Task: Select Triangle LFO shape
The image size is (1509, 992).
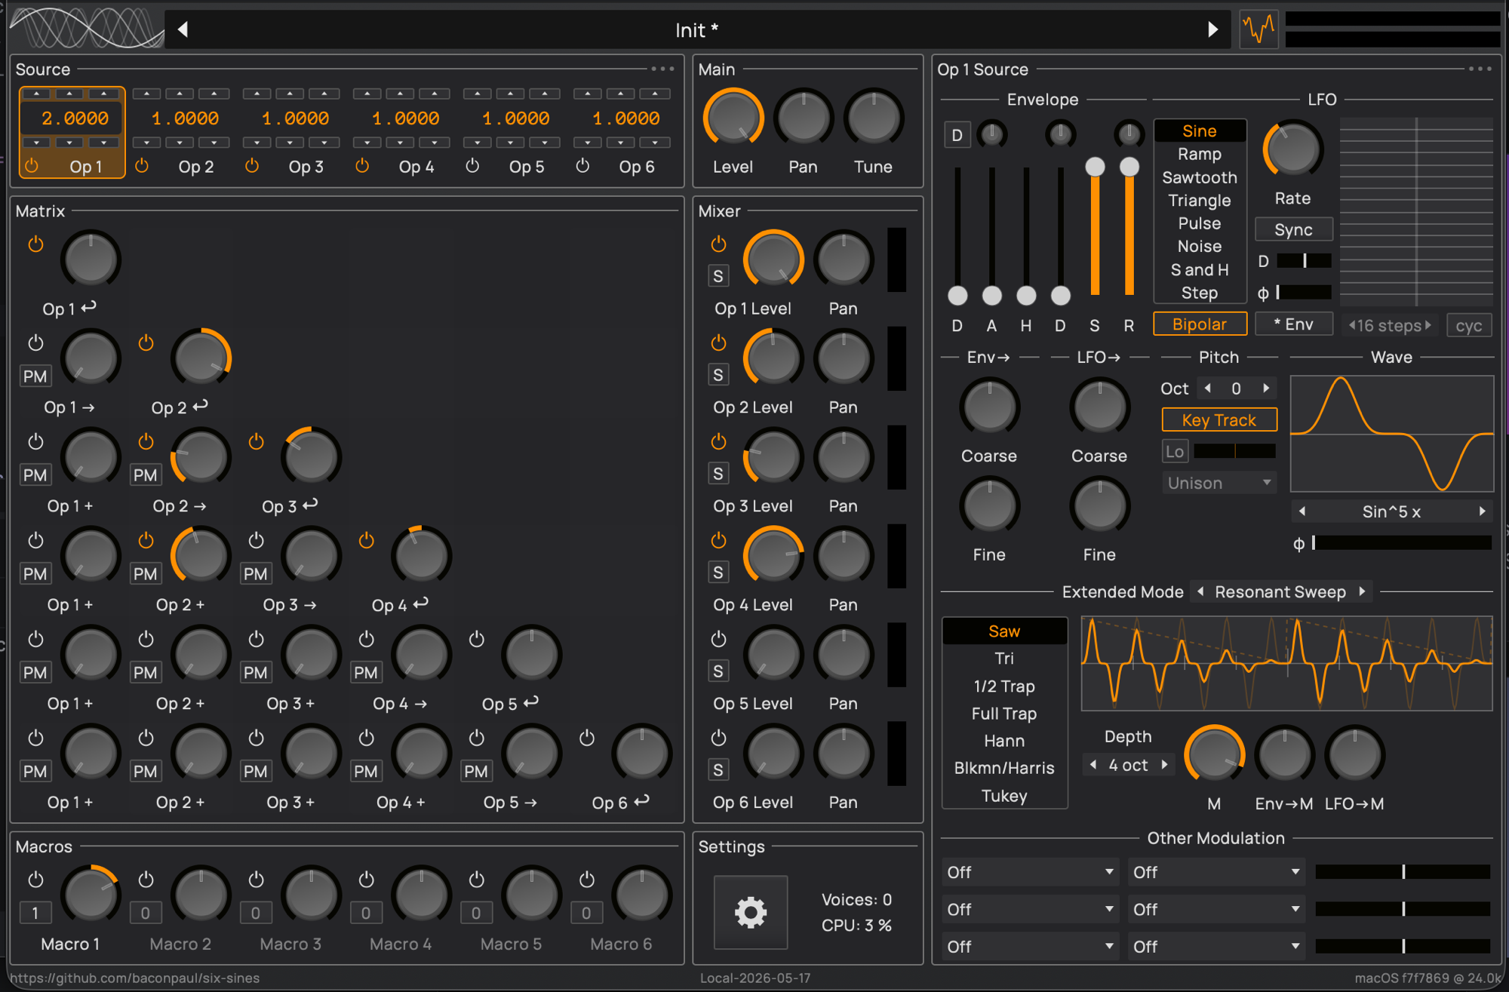Action: (1200, 201)
